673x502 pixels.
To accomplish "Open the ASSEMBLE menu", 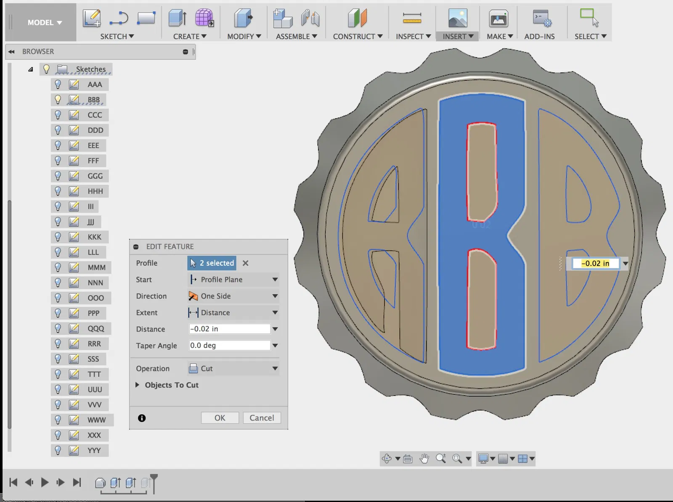I will pos(296,37).
